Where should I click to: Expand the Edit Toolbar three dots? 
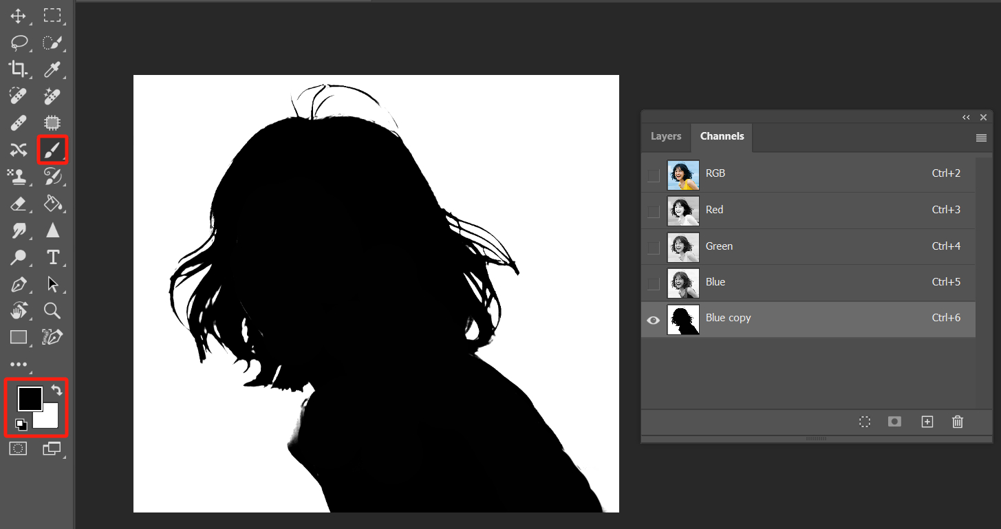click(19, 365)
